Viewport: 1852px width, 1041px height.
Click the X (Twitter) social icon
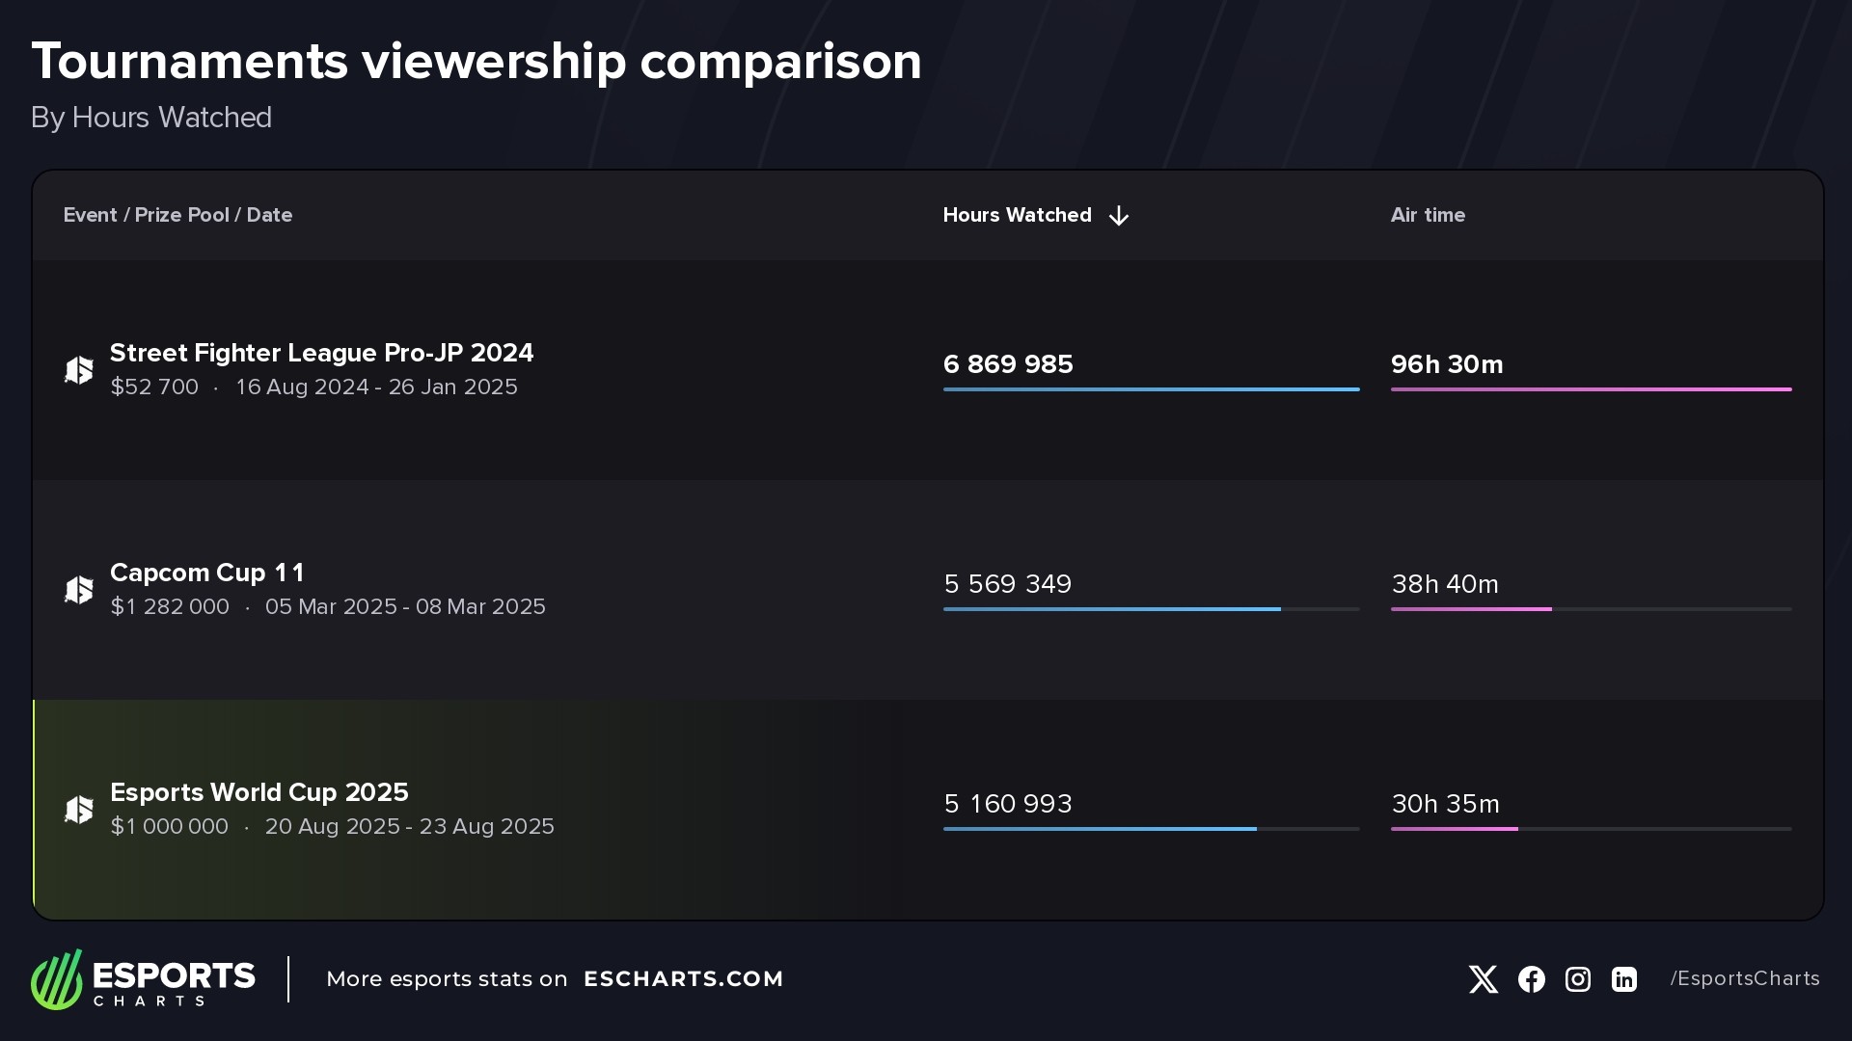(1484, 979)
